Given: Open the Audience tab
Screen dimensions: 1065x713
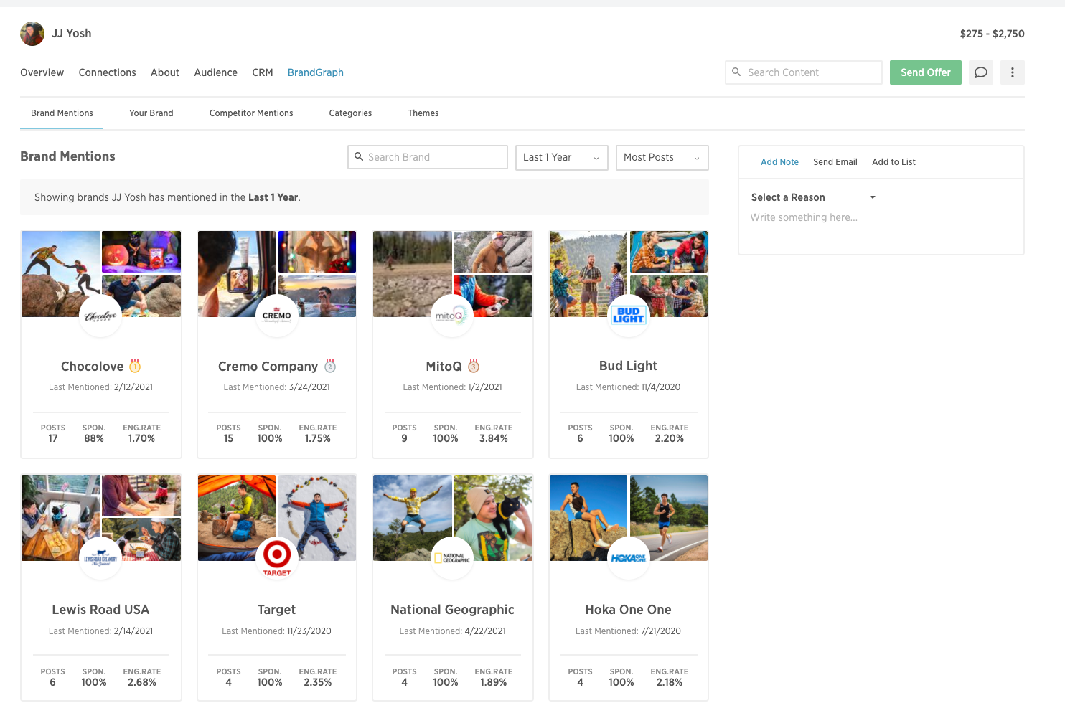Looking at the screenshot, I should pos(215,72).
